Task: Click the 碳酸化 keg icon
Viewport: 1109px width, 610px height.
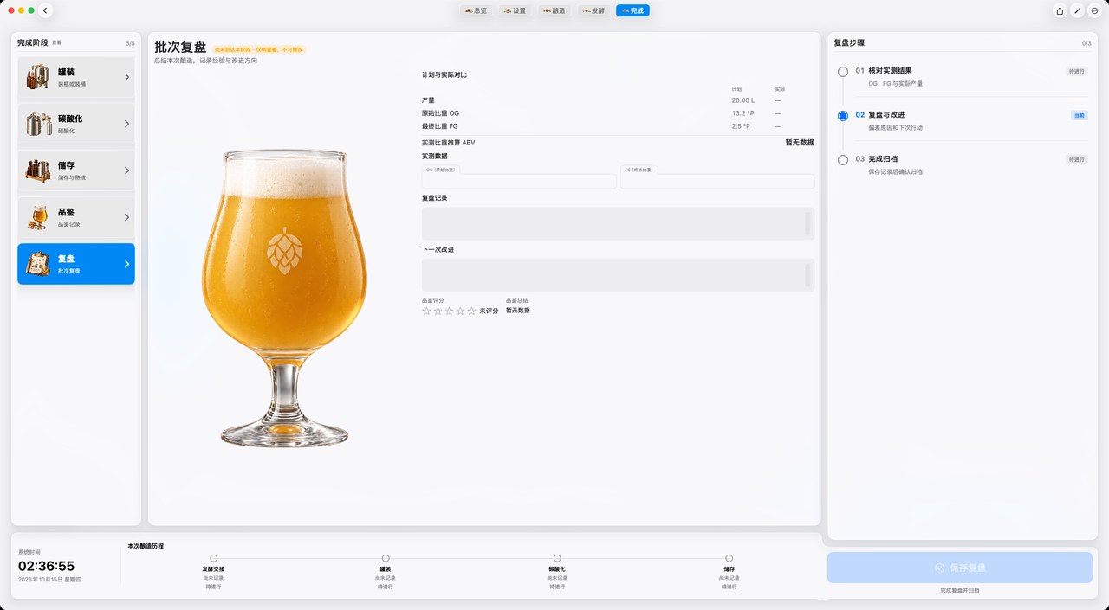Action: point(37,125)
